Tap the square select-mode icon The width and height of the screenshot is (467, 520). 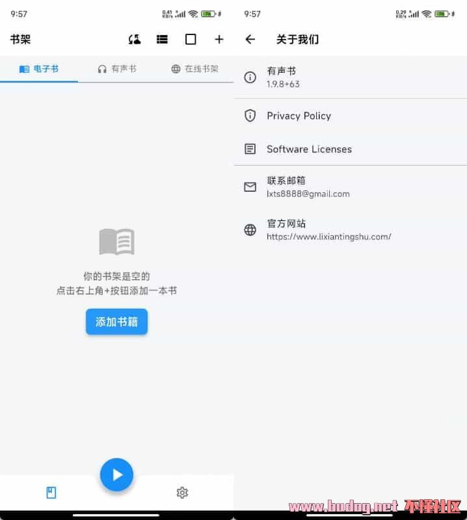pyautogui.click(x=191, y=40)
